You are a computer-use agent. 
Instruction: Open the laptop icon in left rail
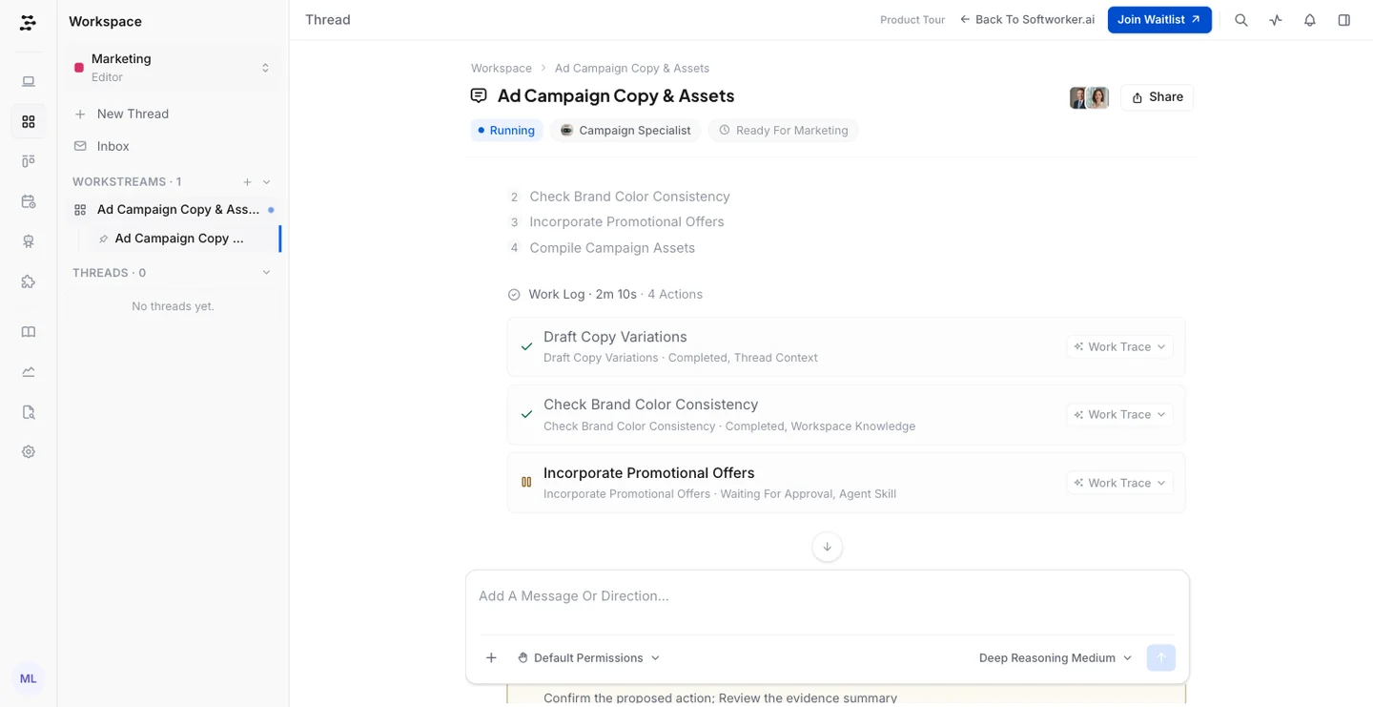tap(29, 82)
